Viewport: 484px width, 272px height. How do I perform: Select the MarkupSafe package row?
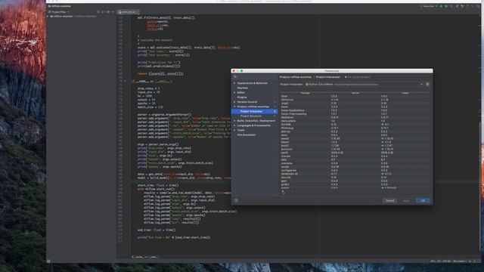355,121
